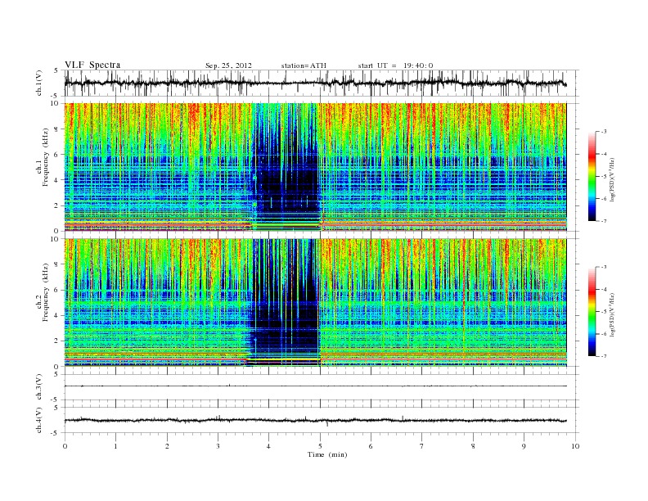
Task: Click the 'start UT = 19:40:0' header text
Action: coord(395,65)
